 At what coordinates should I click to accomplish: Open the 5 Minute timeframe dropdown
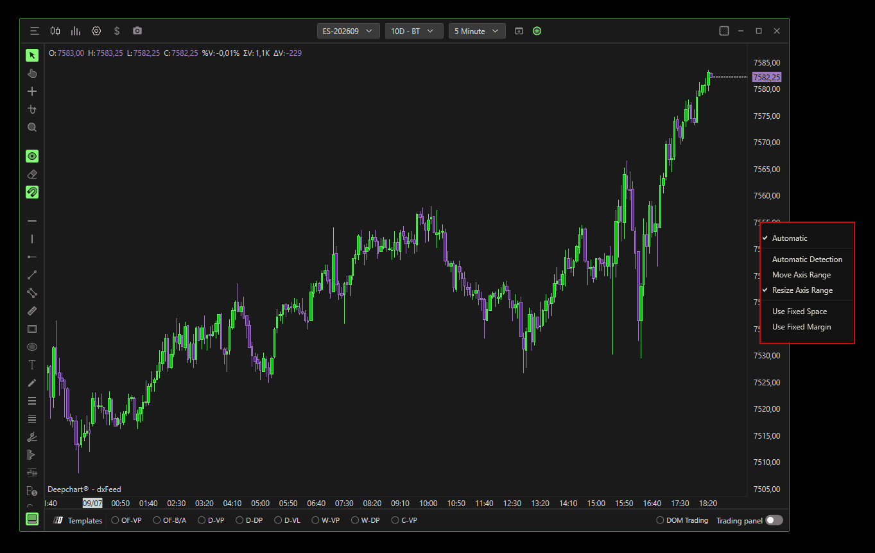(x=477, y=31)
